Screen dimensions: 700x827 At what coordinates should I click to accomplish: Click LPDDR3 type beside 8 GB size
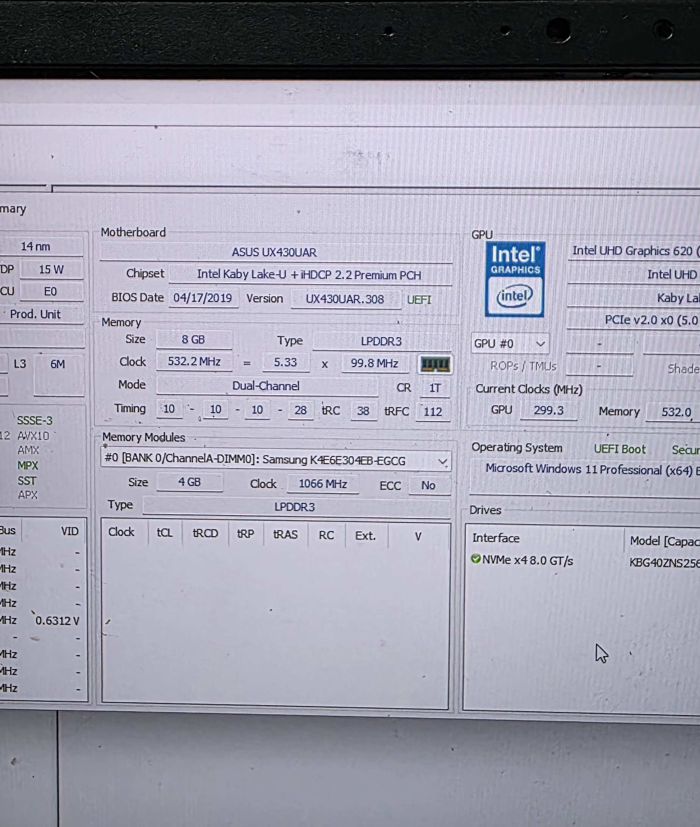(x=381, y=341)
